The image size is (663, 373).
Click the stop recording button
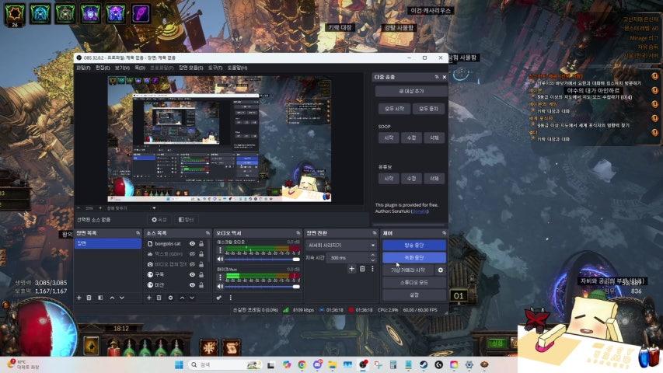[414, 257]
